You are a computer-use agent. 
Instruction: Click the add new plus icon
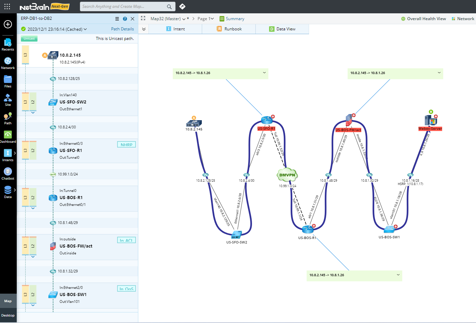coord(8,24)
